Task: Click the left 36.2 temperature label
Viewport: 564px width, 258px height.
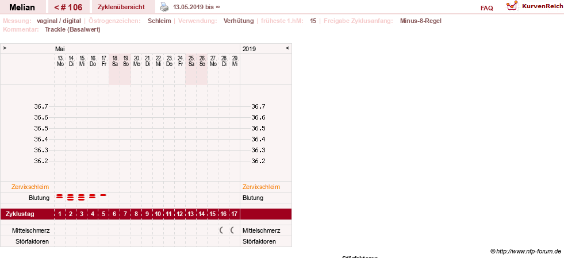Action: tap(41, 161)
